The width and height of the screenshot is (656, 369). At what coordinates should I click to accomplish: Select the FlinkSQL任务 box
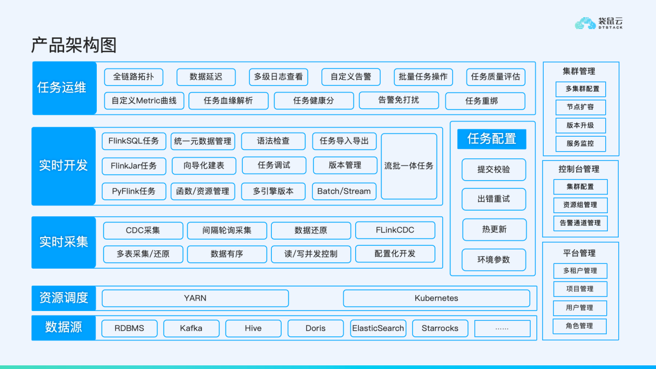(x=134, y=141)
